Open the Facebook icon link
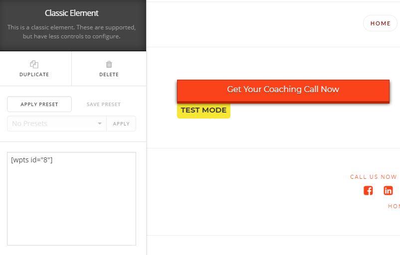Screen dimensions: 400x255 click(368, 191)
